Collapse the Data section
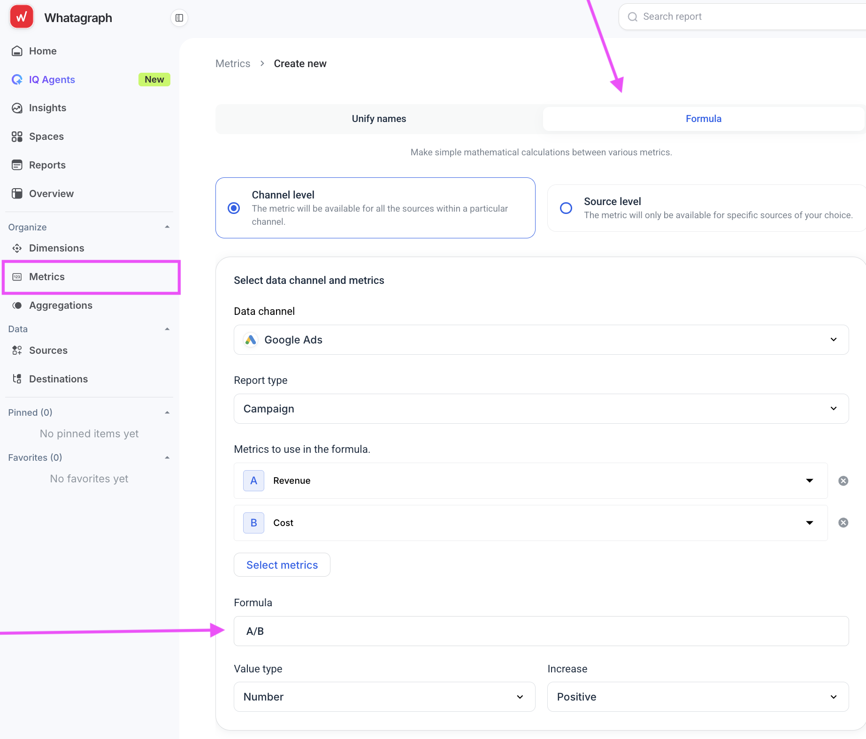The image size is (866, 739). [x=167, y=329]
